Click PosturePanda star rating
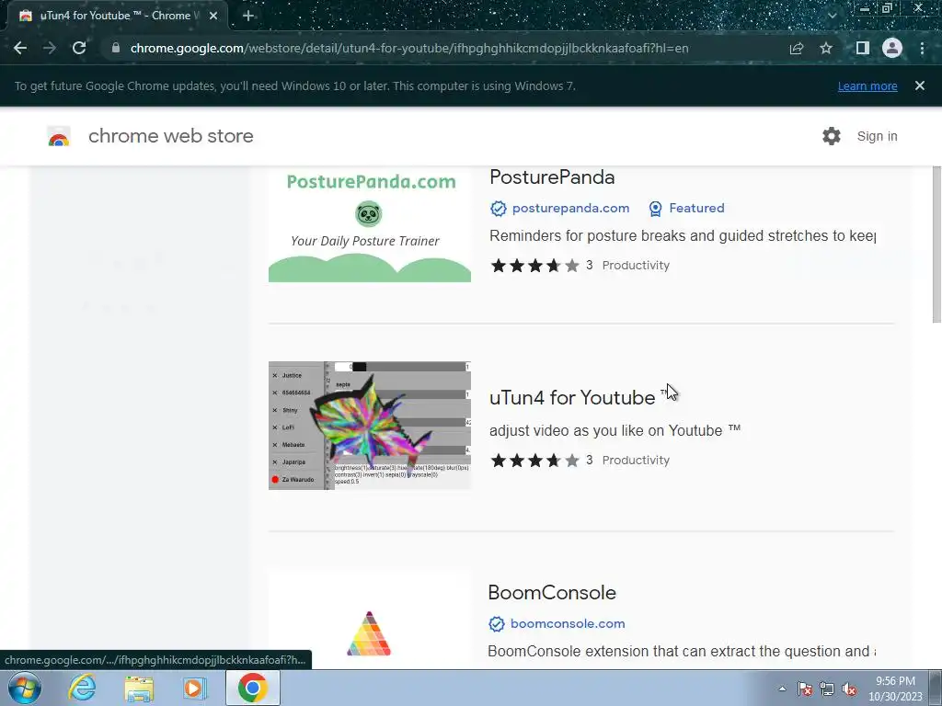This screenshot has width=942, height=706. click(x=534, y=266)
